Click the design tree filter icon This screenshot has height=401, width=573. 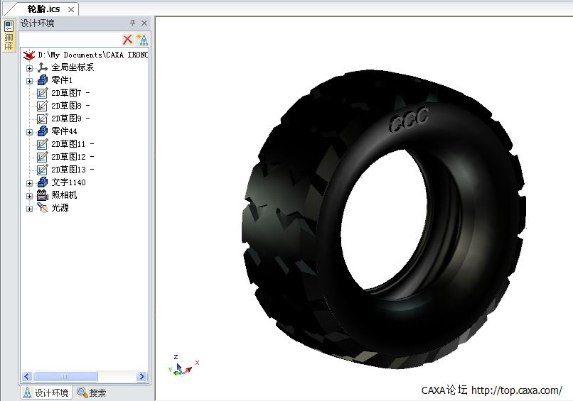click(142, 40)
